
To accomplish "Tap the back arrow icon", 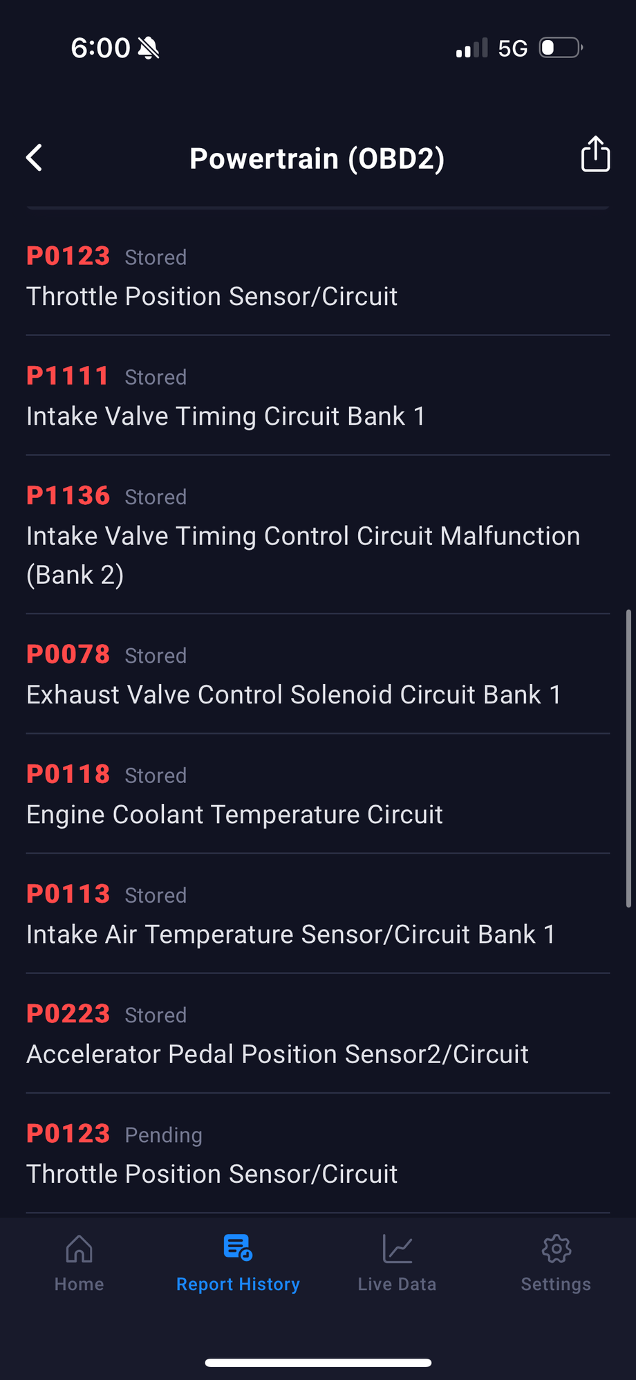I will tap(34, 158).
